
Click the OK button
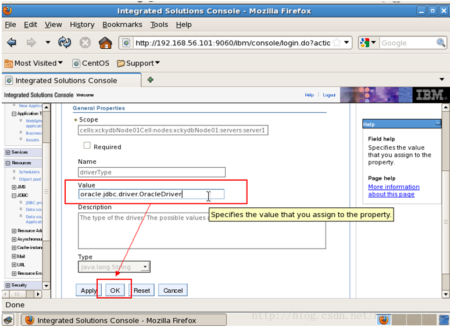(115, 290)
